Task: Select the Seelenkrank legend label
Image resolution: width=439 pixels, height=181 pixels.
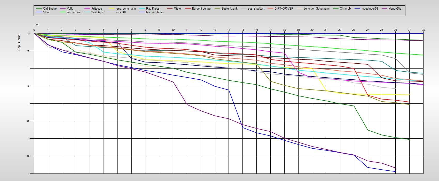Action: tap(229, 9)
